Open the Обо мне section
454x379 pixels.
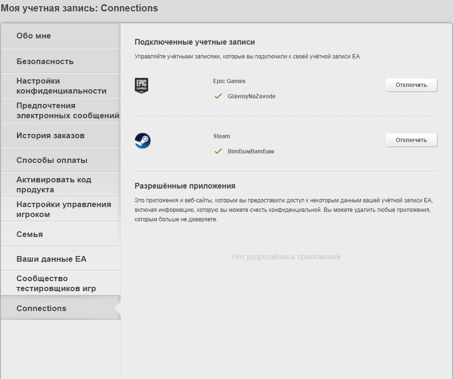[x=61, y=36]
